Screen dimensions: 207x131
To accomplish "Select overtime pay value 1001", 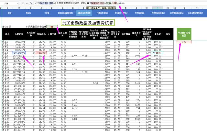I will pos(136,56).
